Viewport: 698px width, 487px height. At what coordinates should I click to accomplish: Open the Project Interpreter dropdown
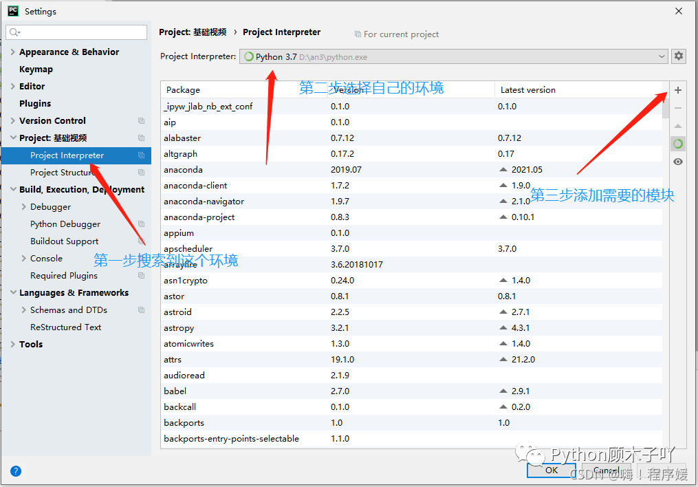(454, 56)
